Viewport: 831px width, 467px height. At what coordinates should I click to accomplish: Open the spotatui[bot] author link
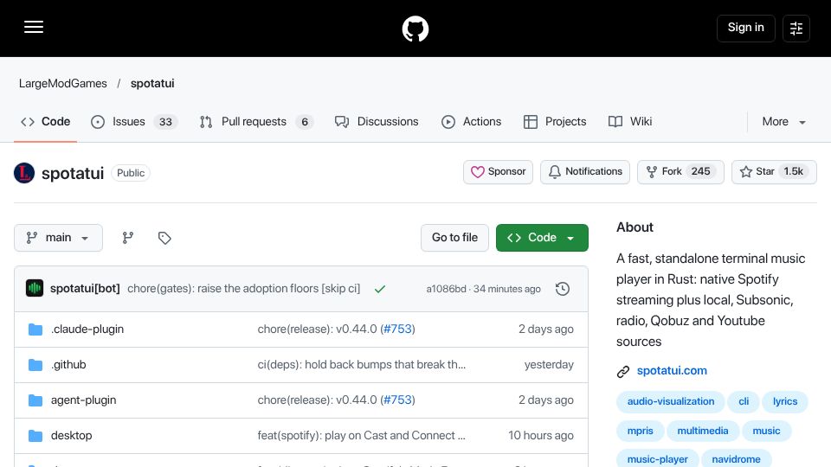(x=85, y=289)
